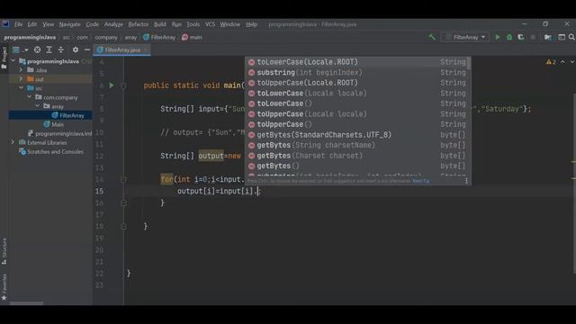Open the Tools menu
576x324 pixels.
pyautogui.click(x=193, y=24)
